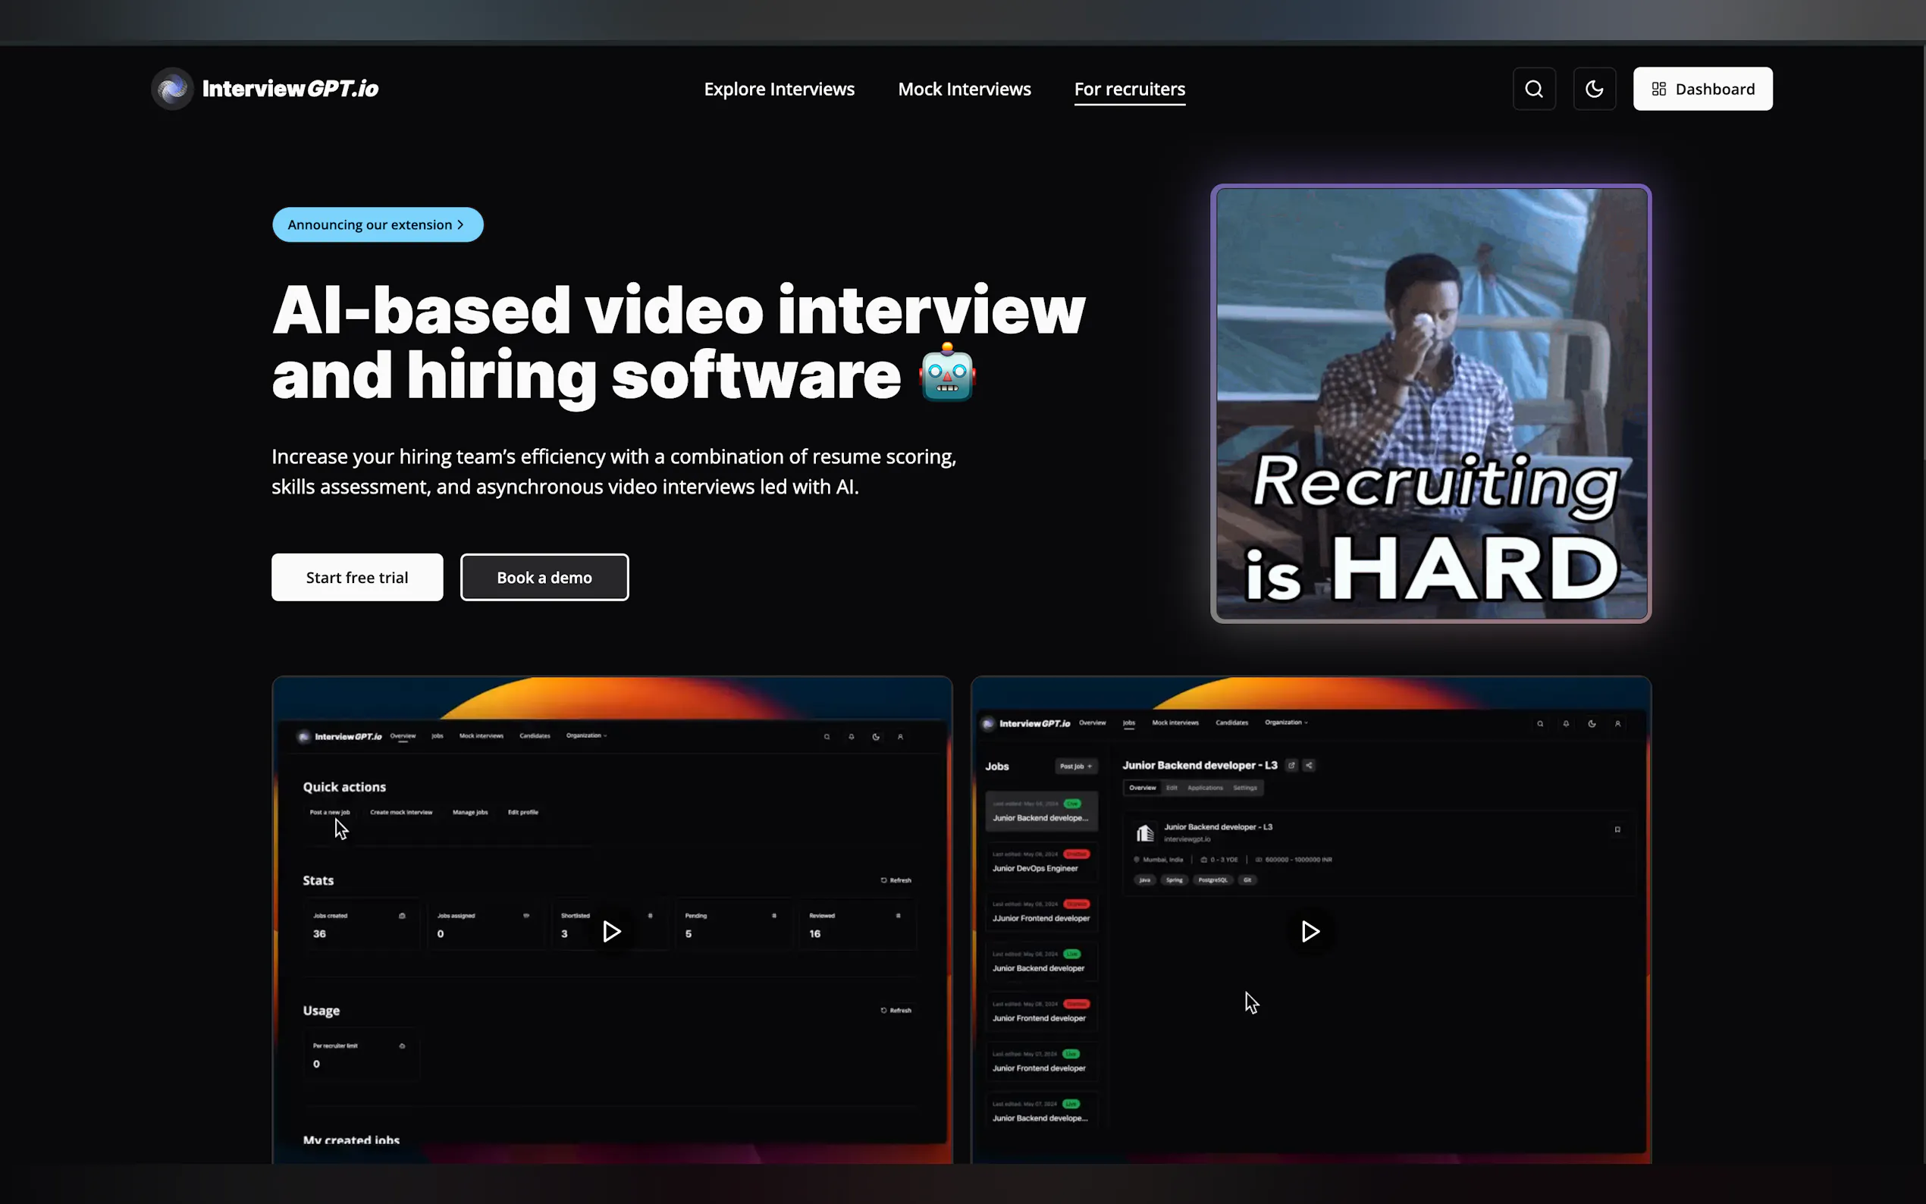Viewport: 1926px width, 1204px height.
Task: Select the For recruiters tab
Action: click(x=1129, y=89)
